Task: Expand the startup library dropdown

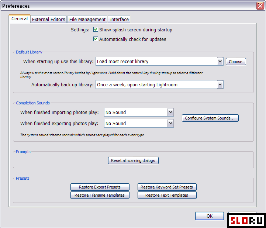Action: pyautogui.click(x=220, y=62)
